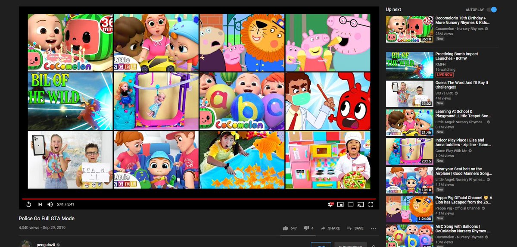The height and width of the screenshot is (247, 517).
Task: Save video to a playlist
Action: [x=355, y=228]
